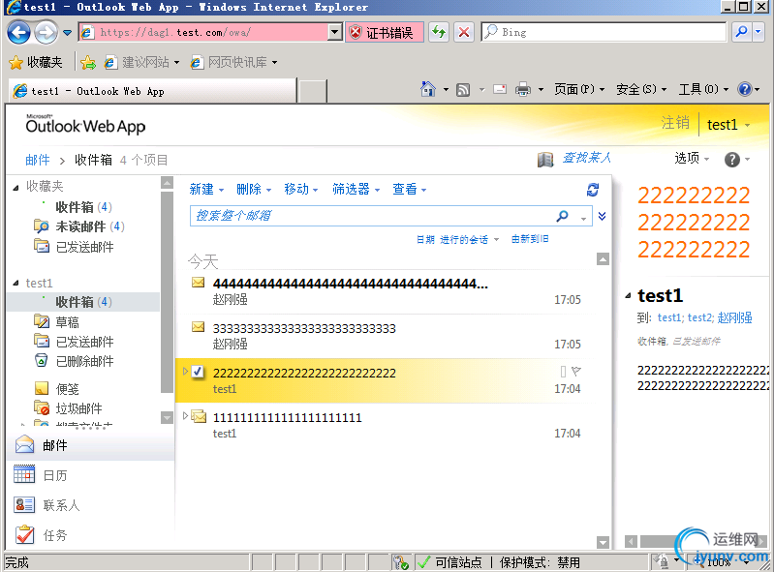Open the Mail module in navigation pane
The image size is (774, 572).
click(x=90, y=445)
